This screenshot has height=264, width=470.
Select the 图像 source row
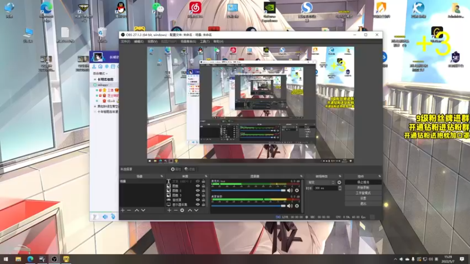186,186
